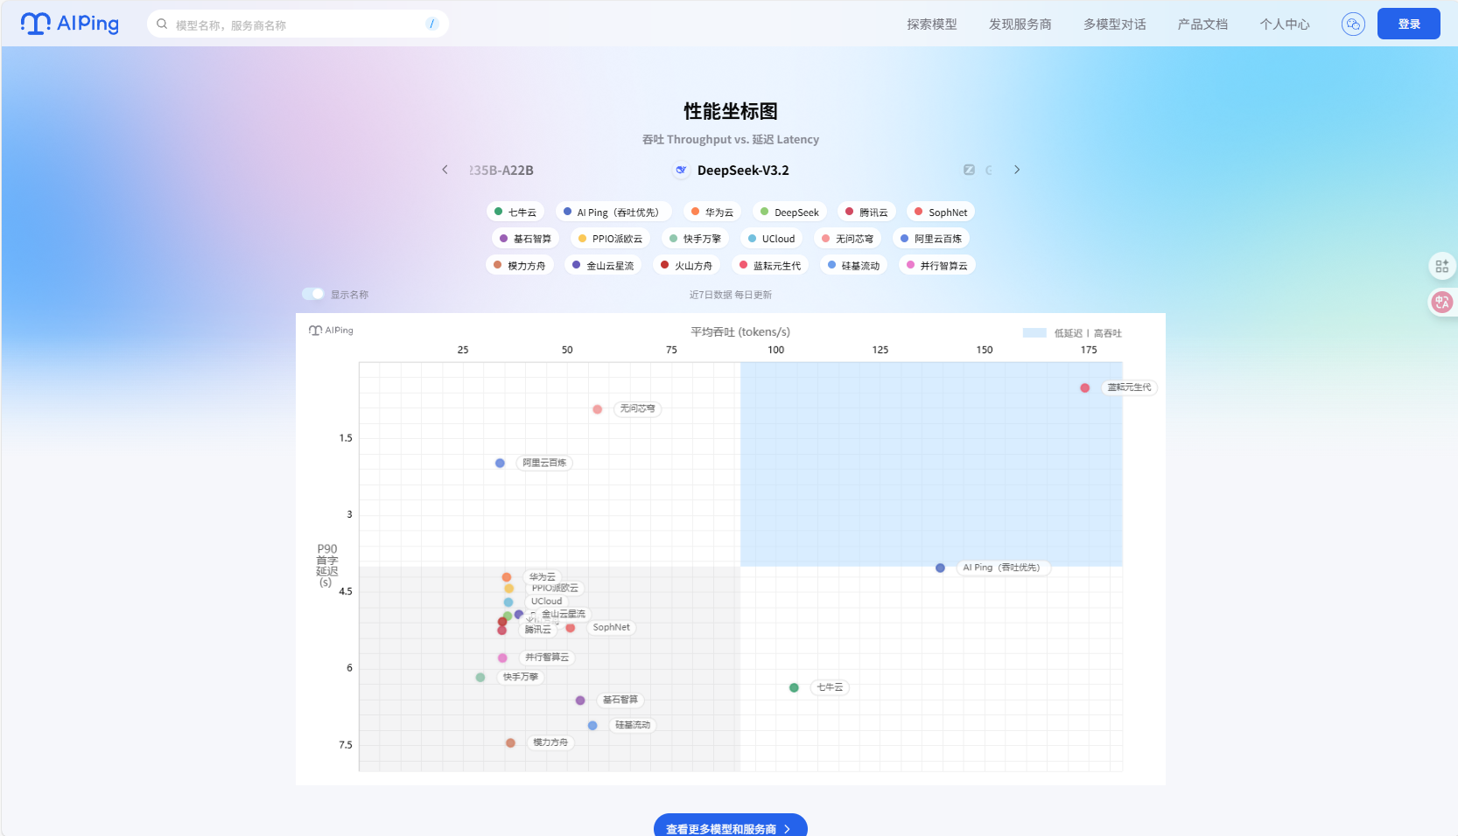The width and height of the screenshot is (1458, 836).
Task: Click the DeepSeek whale icon beside DeepSeek-V3.2
Action: [x=681, y=170]
